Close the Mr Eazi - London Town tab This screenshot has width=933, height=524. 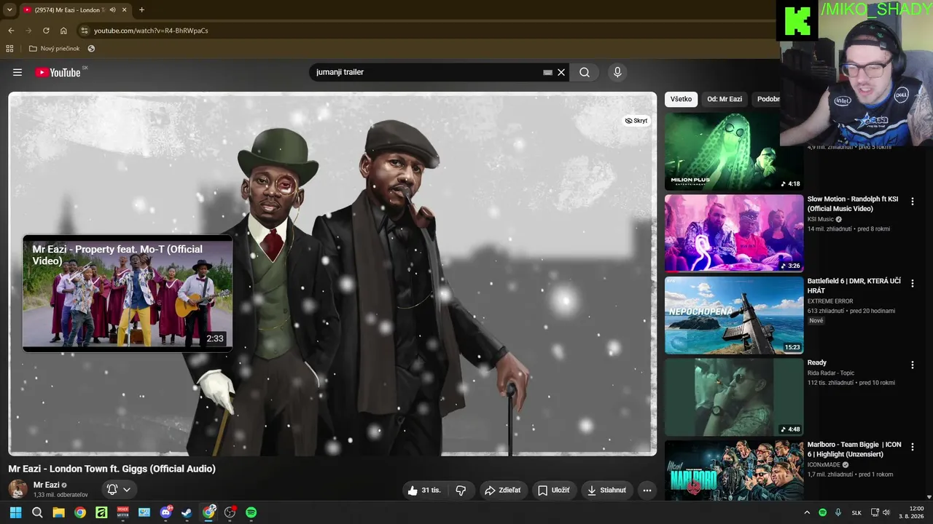(x=125, y=10)
